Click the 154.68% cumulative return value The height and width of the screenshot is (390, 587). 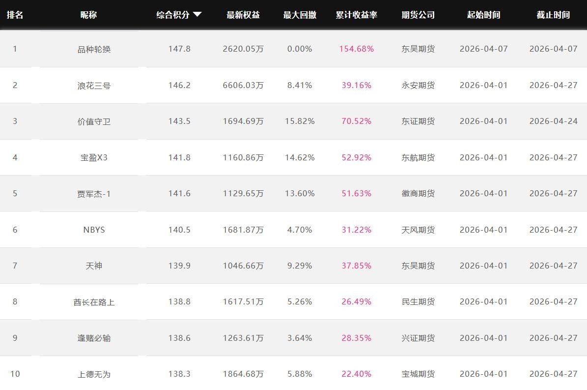click(356, 49)
